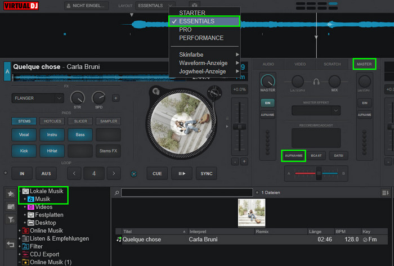Click the green note icon beside Quelque chose
The image size is (394, 266).
click(119, 239)
